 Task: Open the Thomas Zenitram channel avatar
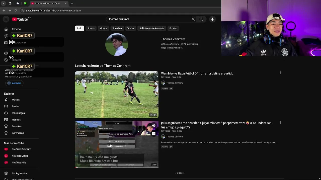click(117, 44)
